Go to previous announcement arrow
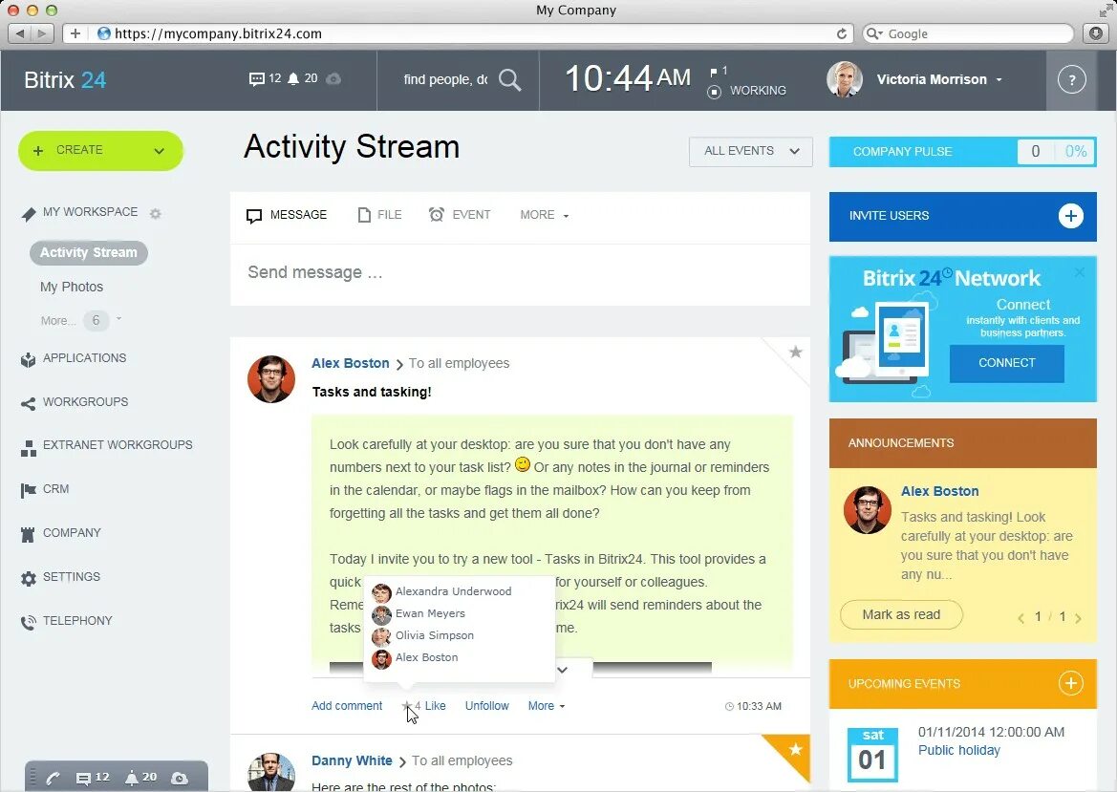The height and width of the screenshot is (792, 1117). pyautogui.click(x=1020, y=617)
